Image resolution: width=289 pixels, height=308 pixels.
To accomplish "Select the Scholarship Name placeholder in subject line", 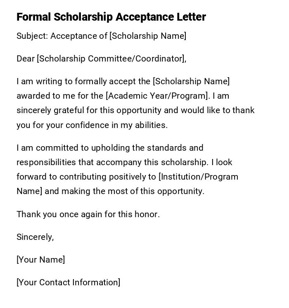I will click(x=148, y=36).
